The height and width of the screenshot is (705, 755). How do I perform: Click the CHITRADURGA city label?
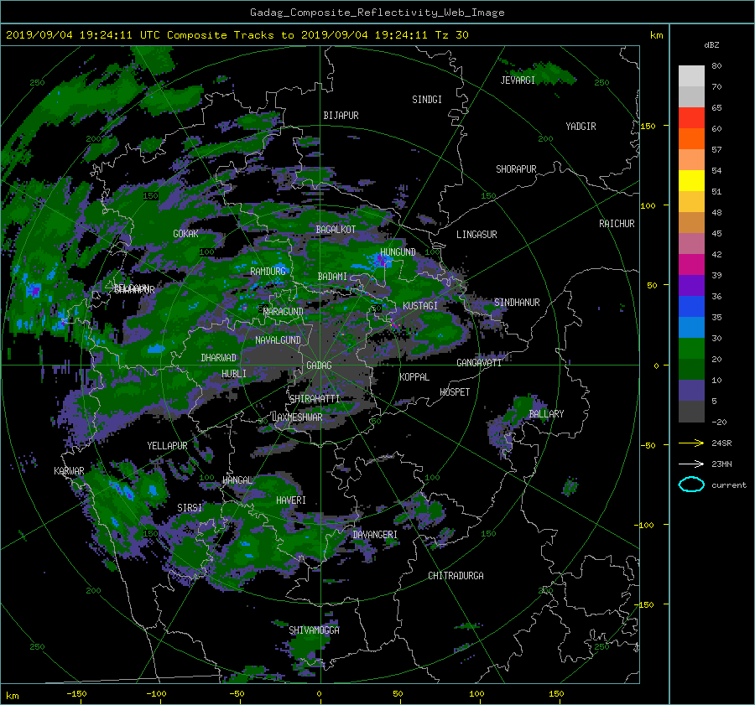[456, 576]
